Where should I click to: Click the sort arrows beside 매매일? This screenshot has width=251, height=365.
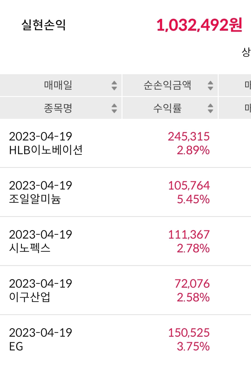click(x=114, y=86)
